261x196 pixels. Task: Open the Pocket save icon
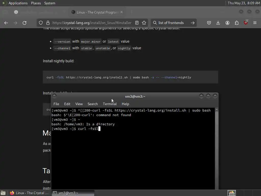pos(209,23)
